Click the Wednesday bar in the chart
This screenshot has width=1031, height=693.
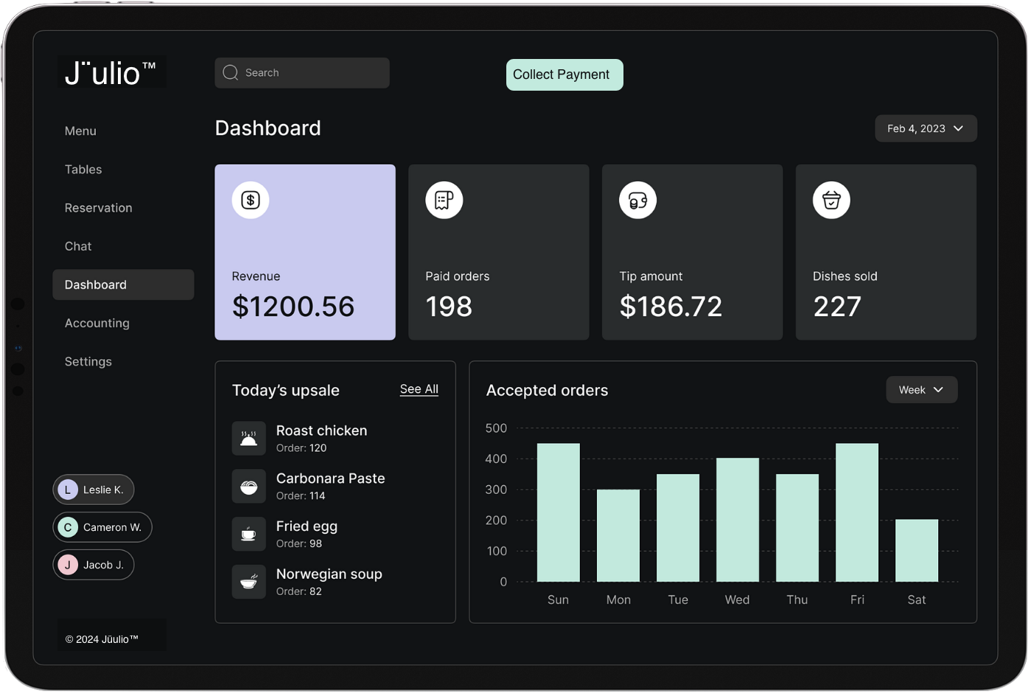738,520
